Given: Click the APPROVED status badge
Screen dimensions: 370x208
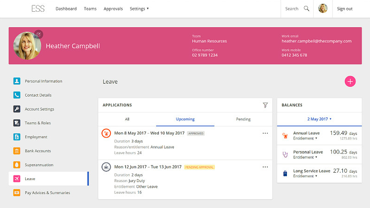Looking at the screenshot, I should tap(196, 133).
